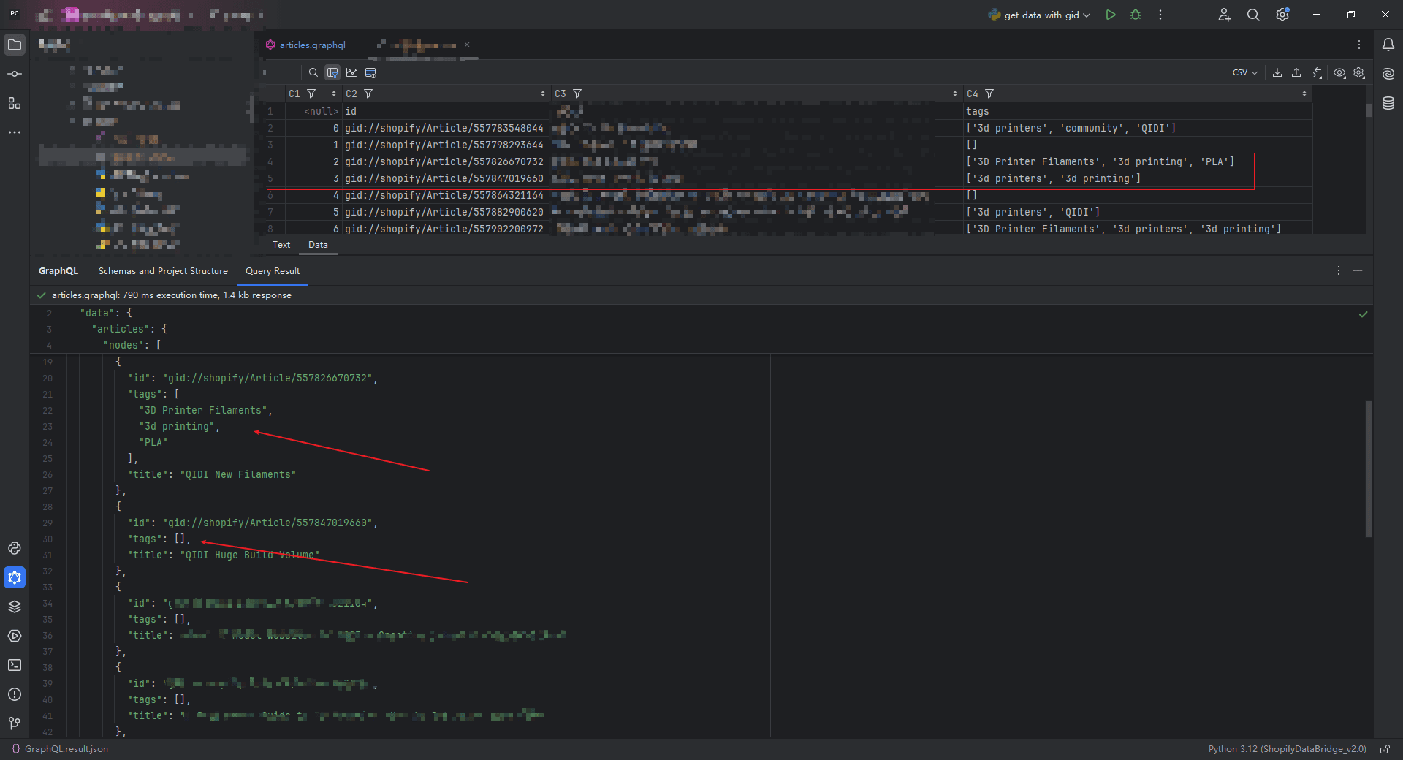
Task: Open the Terminal tool window
Action: pos(15,665)
